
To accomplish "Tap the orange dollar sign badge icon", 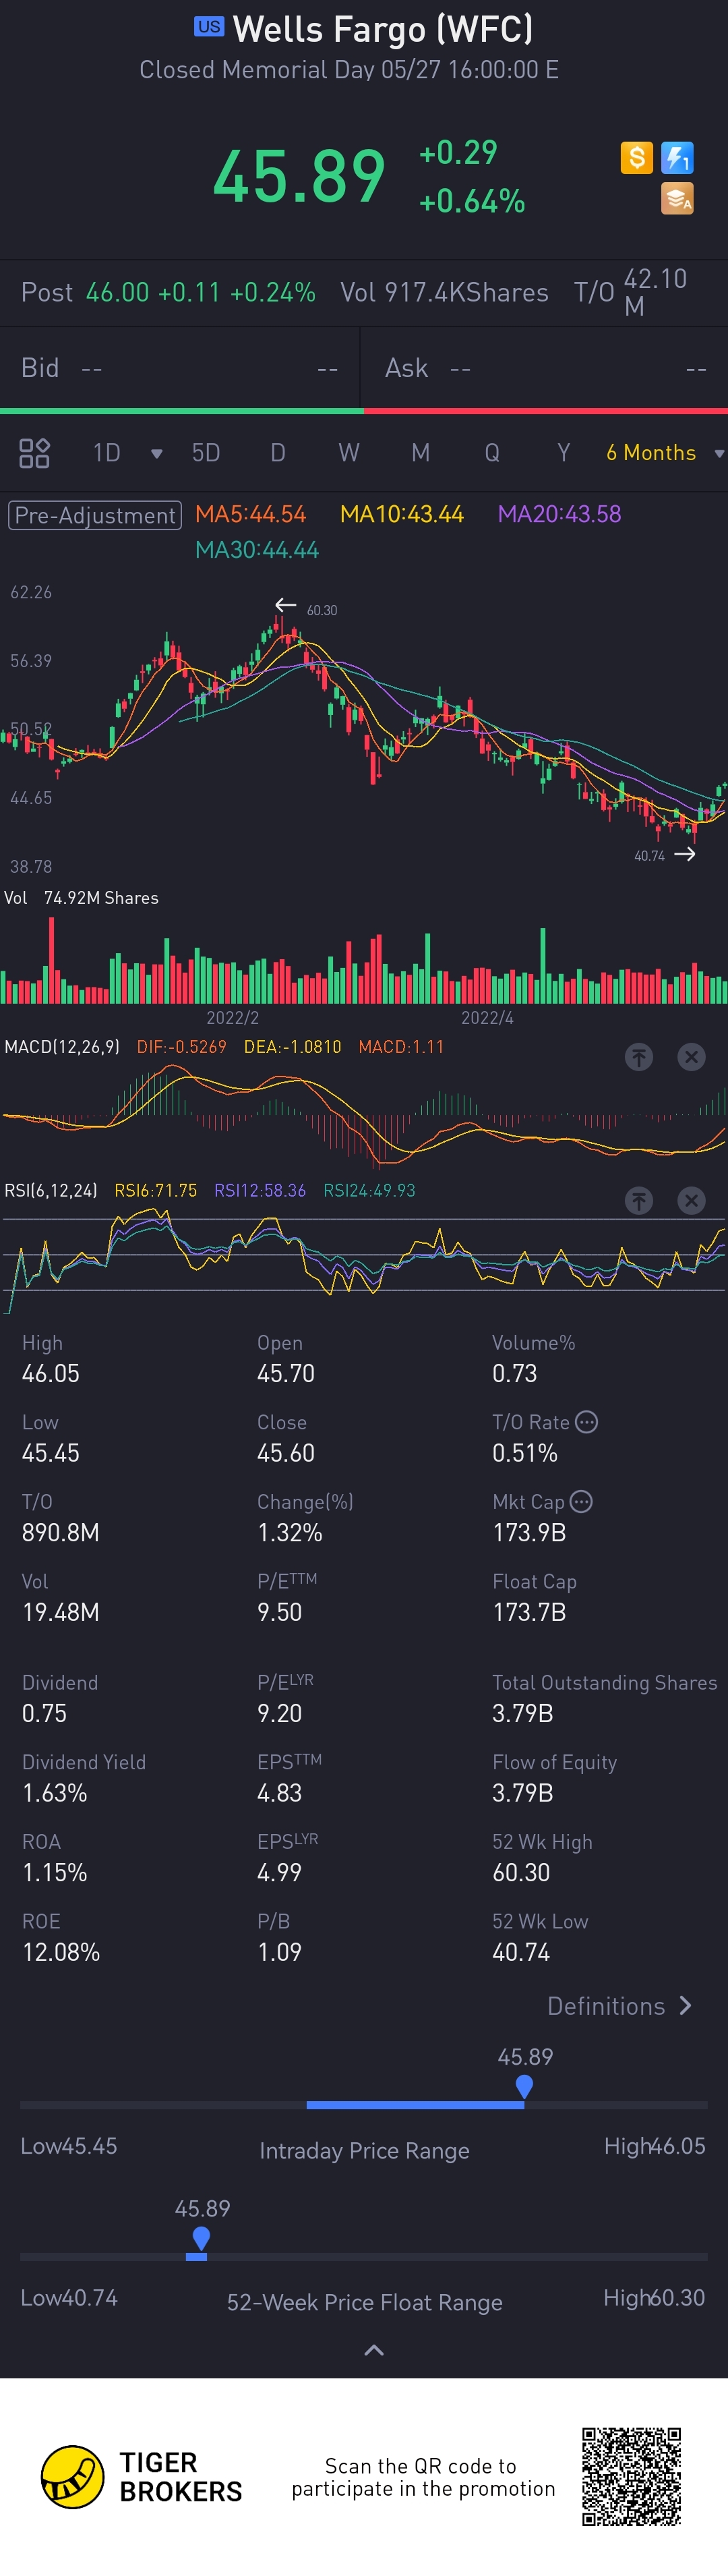I will coord(636,157).
